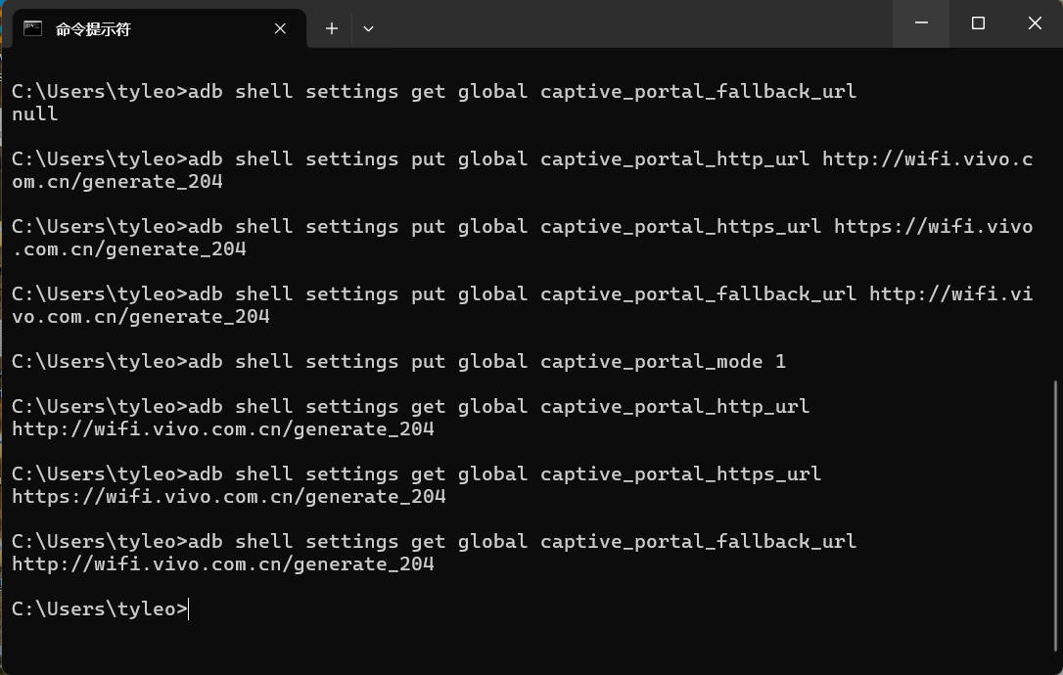Open the new-tab profile dropdown chevron
The width and height of the screenshot is (1063, 675).
tap(368, 28)
